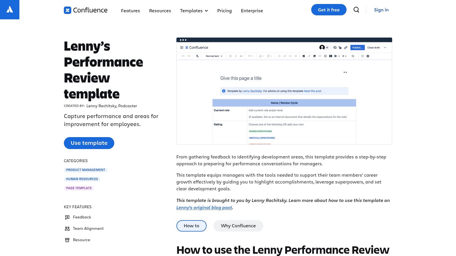456x256 pixels.
Task: Add a mention with the @ toolbar icon
Action: click(x=320, y=56)
